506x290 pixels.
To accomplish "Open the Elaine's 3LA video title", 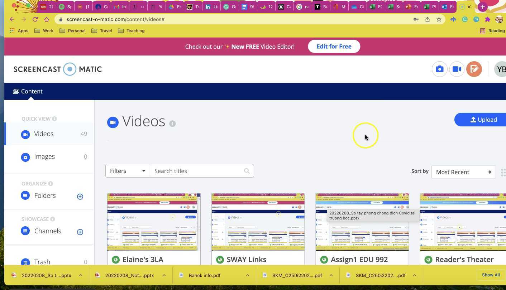I will click(x=143, y=260).
